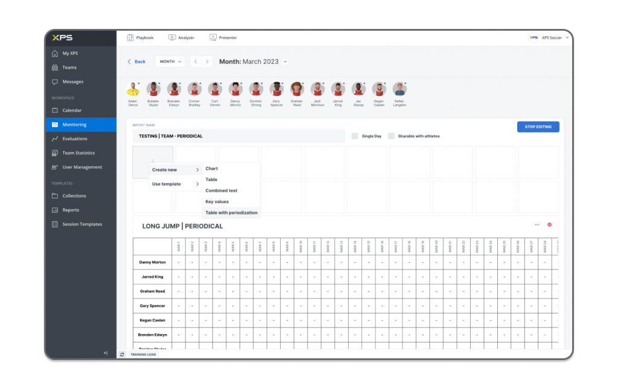Click the Kegan Caelan table row name

pyautogui.click(x=152, y=320)
